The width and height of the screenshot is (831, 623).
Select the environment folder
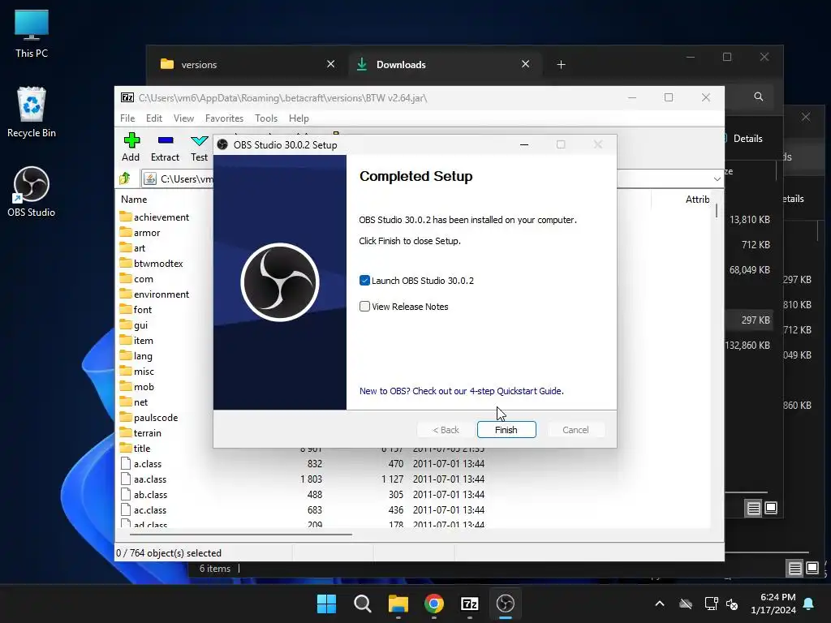coord(154,294)
